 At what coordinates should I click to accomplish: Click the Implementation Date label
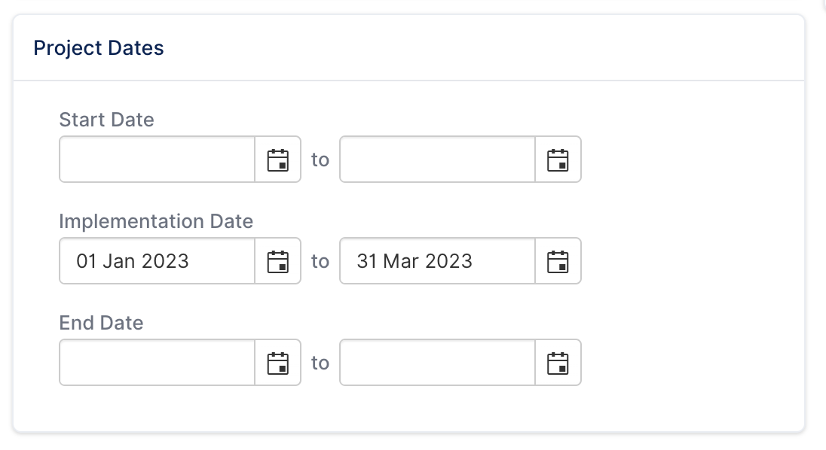[156, 221]
